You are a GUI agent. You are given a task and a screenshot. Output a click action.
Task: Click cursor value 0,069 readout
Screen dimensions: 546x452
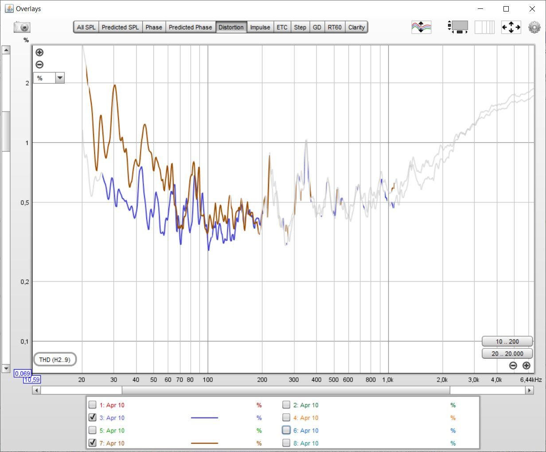coord(23,374)
